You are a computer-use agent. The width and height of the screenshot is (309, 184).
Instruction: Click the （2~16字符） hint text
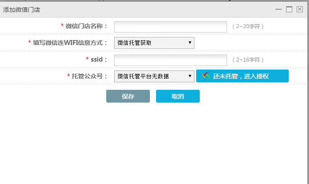pyautogui.click(x=248, y=60)
